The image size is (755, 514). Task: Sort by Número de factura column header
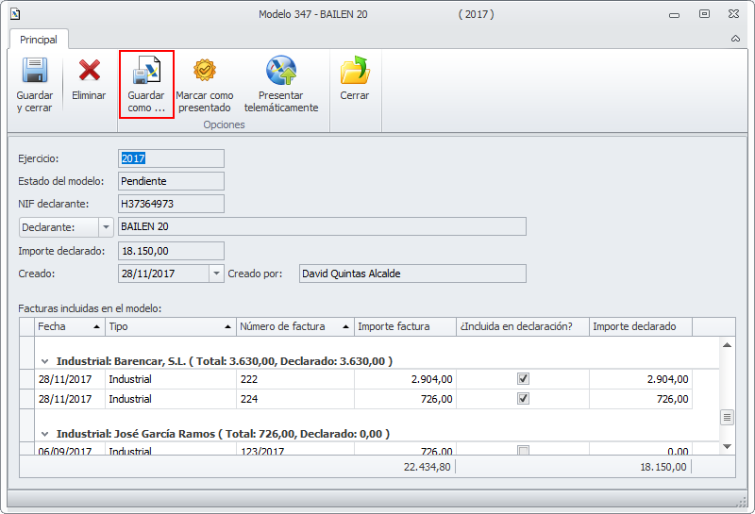294,326
